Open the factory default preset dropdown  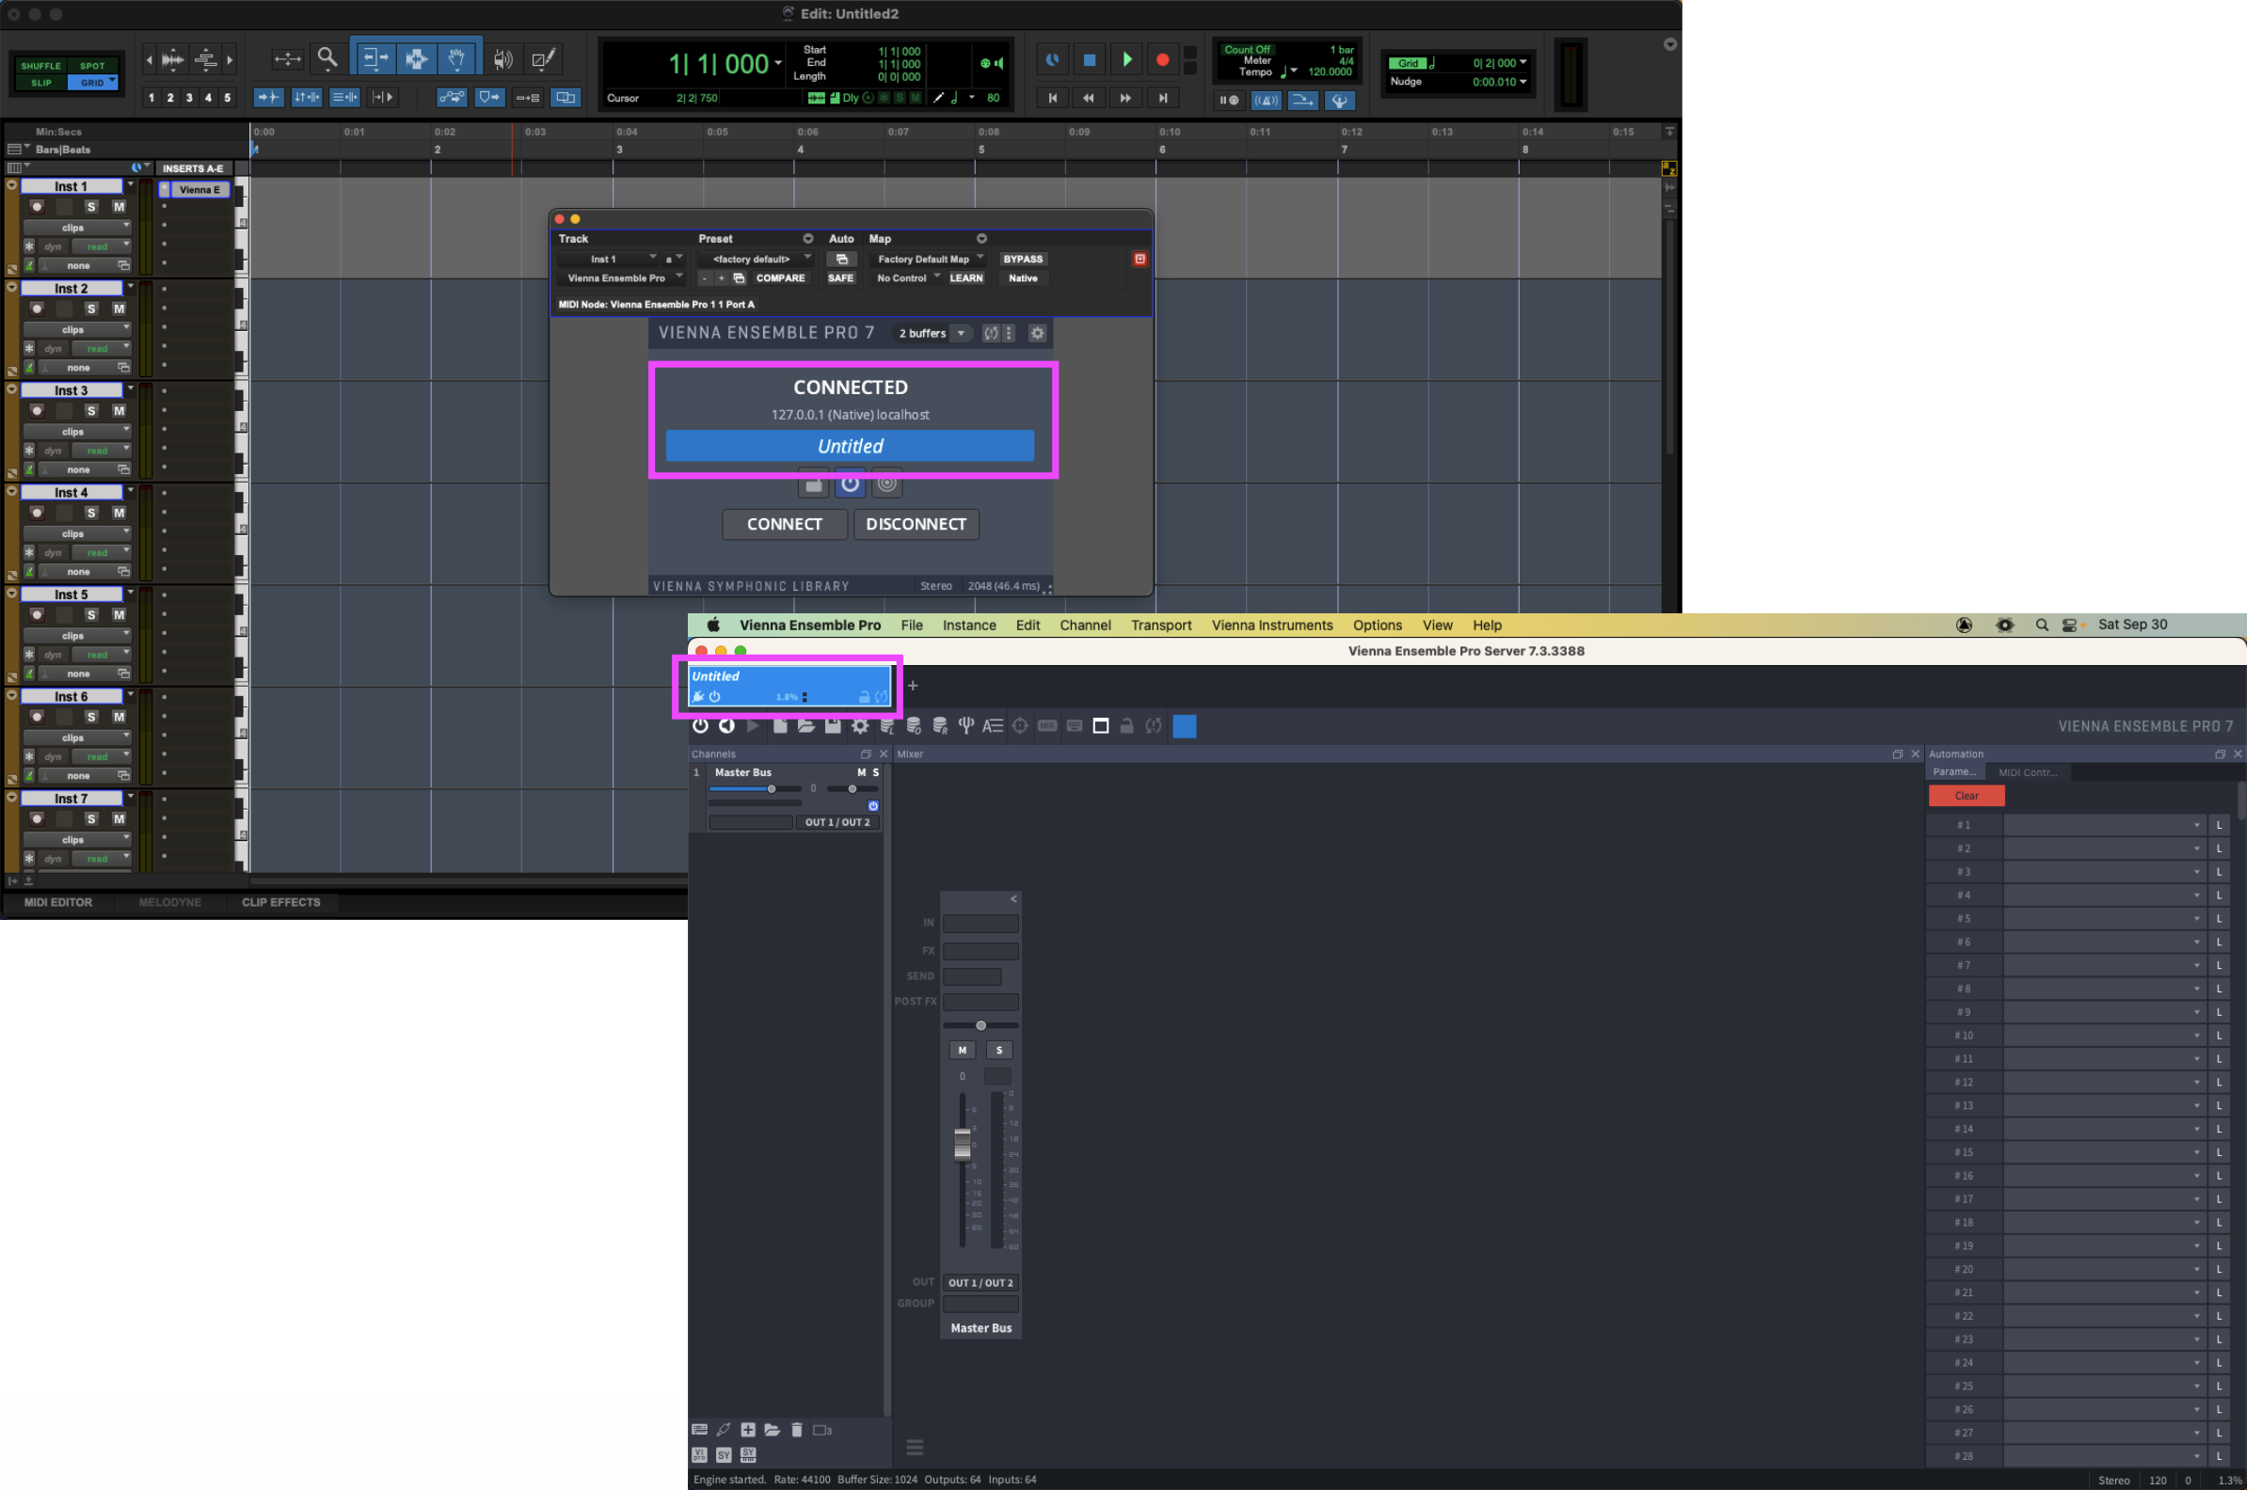click(755, 259)
